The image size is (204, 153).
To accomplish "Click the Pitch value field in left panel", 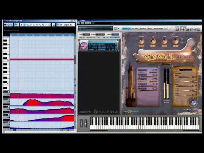I will click(x=100, y=34).
